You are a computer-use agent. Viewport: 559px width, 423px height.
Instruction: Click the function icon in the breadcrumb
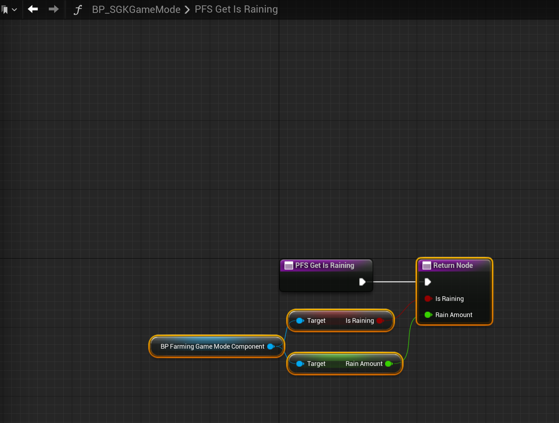click(x=78, y=10)
